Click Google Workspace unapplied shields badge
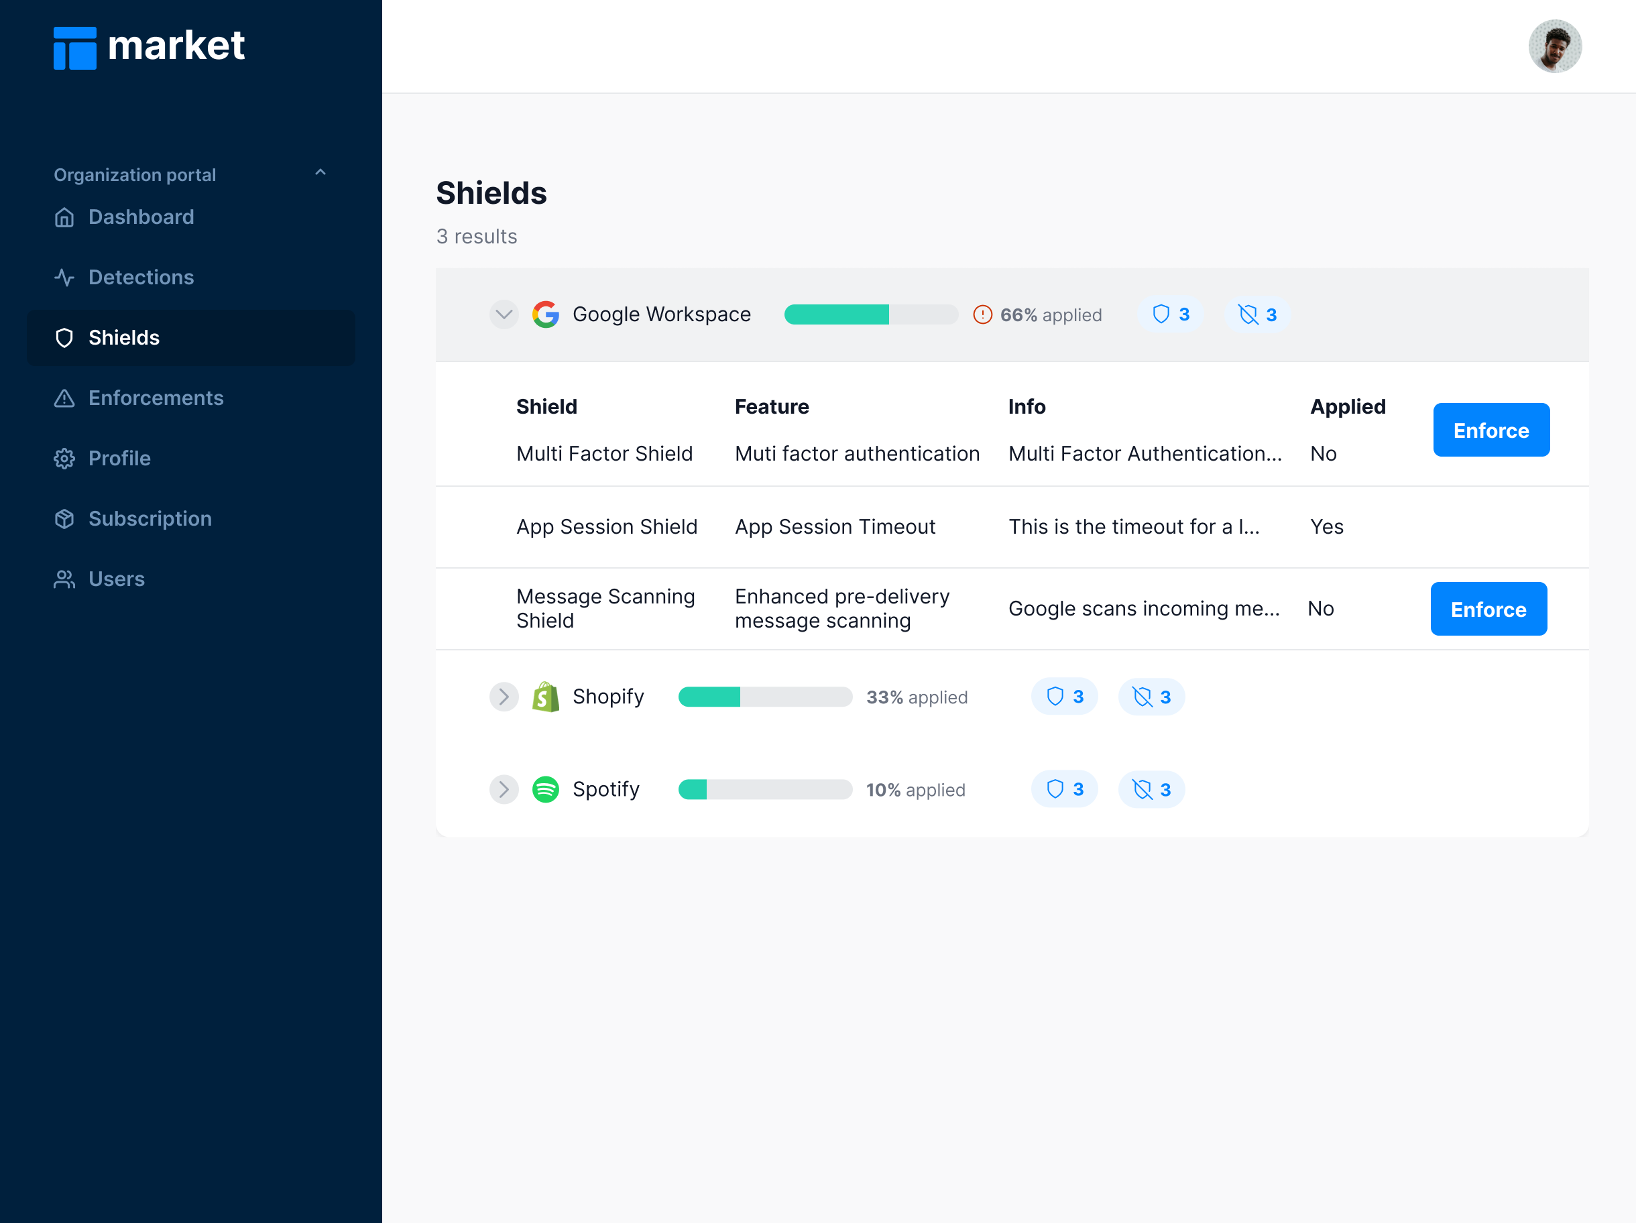 (1257, 314)
